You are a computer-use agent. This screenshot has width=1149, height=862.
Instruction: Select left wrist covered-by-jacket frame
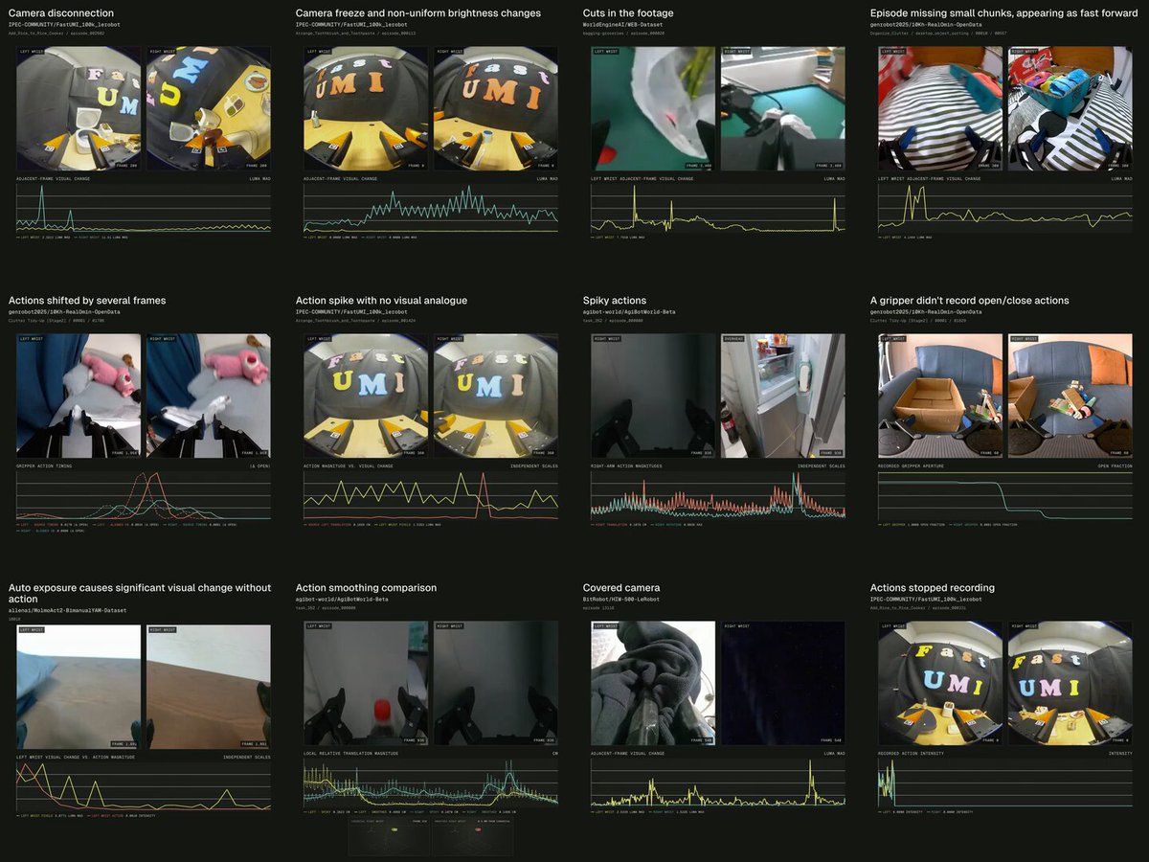(653, 684)
